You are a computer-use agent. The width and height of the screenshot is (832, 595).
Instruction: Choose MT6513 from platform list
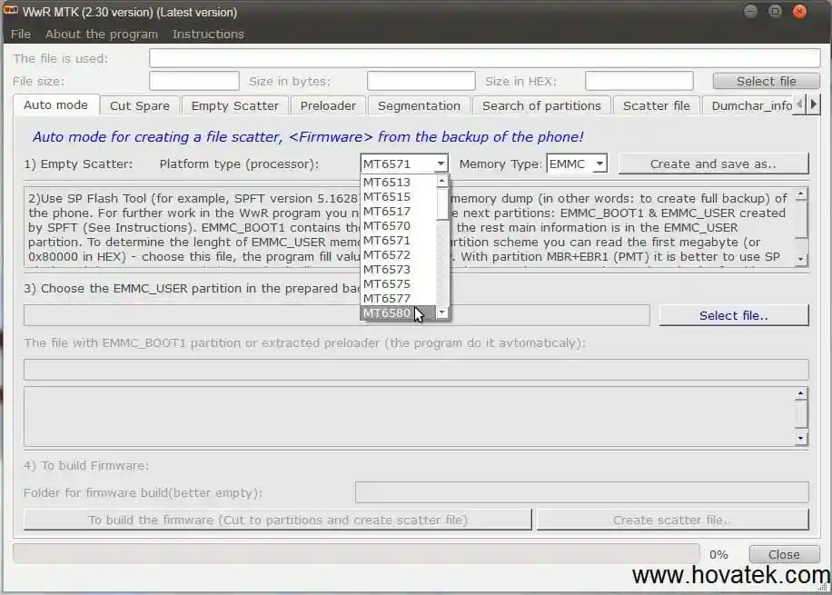pyautogui.click(x=399, y=182)
